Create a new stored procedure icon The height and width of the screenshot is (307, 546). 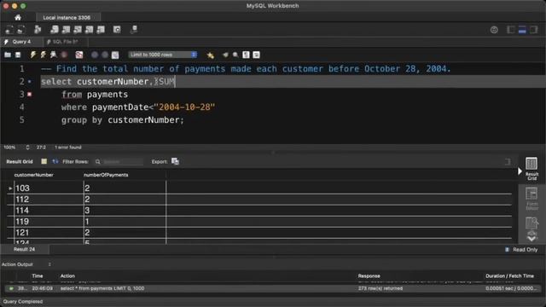pos(89,30)
